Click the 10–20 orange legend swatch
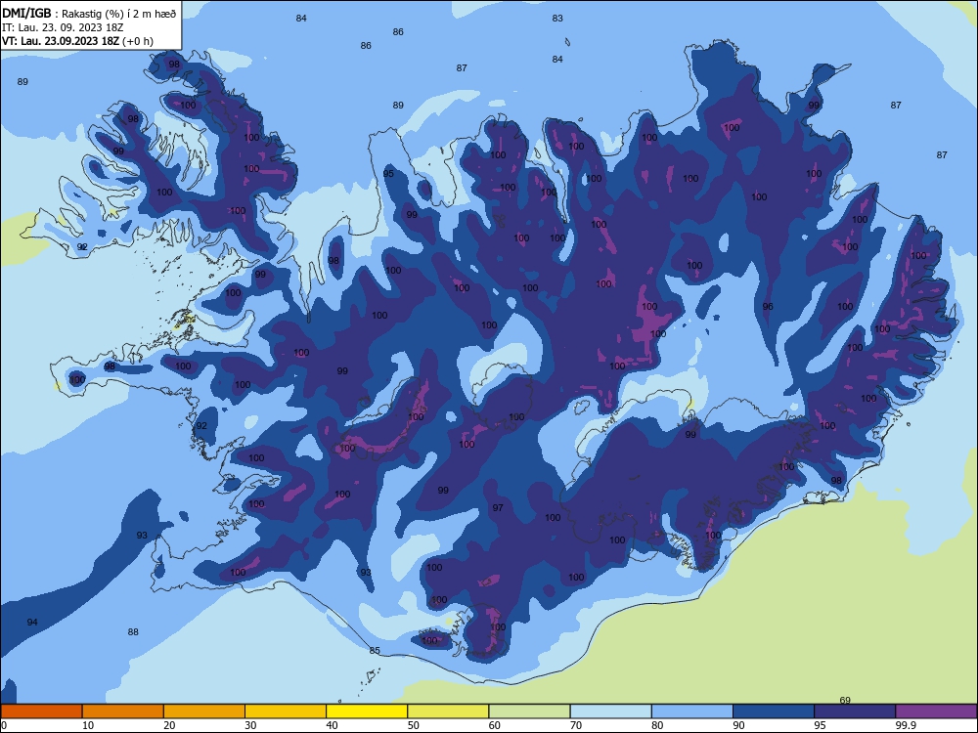This screenshot has width=978, height=733. tap(123, 711)
